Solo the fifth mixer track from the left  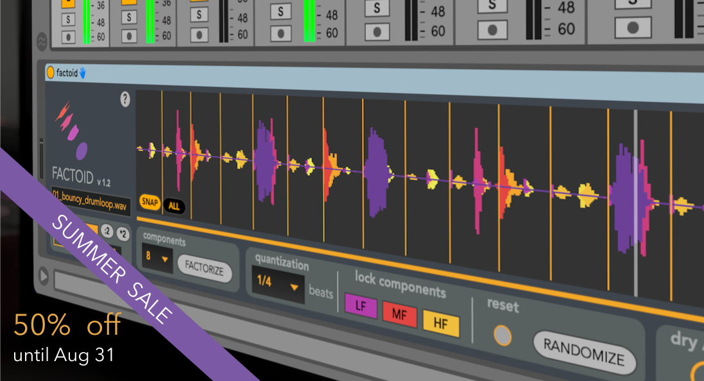point(377,8)
